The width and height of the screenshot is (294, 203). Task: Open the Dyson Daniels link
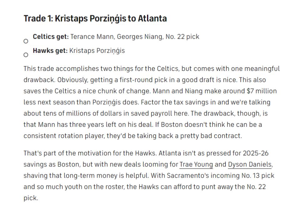(249, 165)
